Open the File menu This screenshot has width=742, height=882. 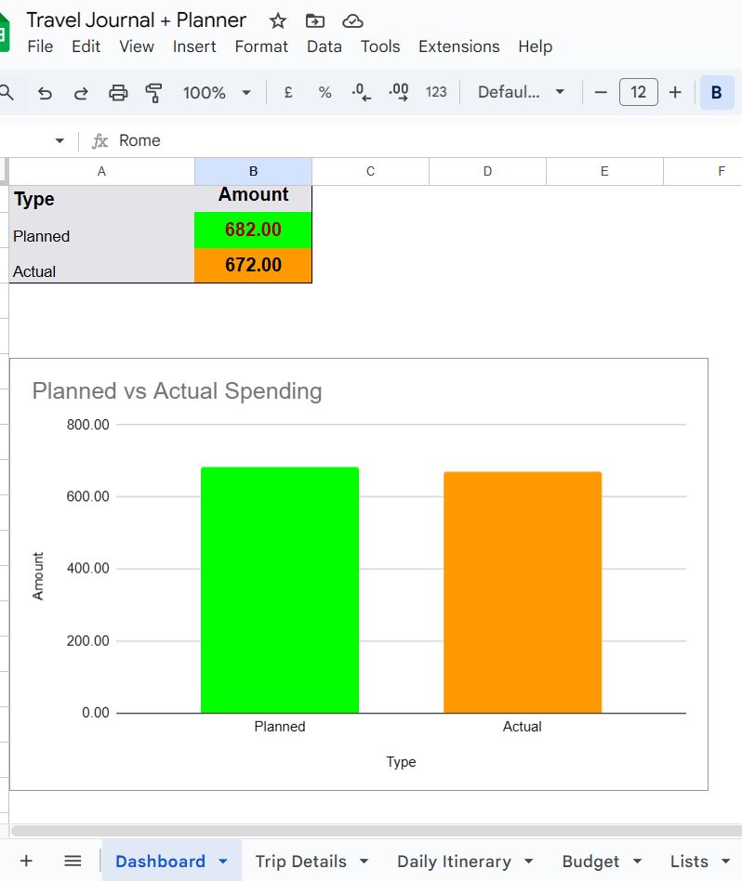(x=40, y=46)
